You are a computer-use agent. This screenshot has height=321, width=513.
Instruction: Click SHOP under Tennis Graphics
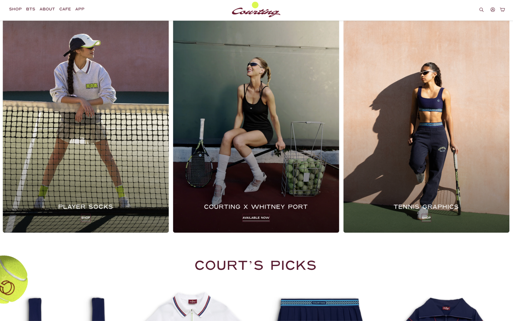(x=426, y=218)
